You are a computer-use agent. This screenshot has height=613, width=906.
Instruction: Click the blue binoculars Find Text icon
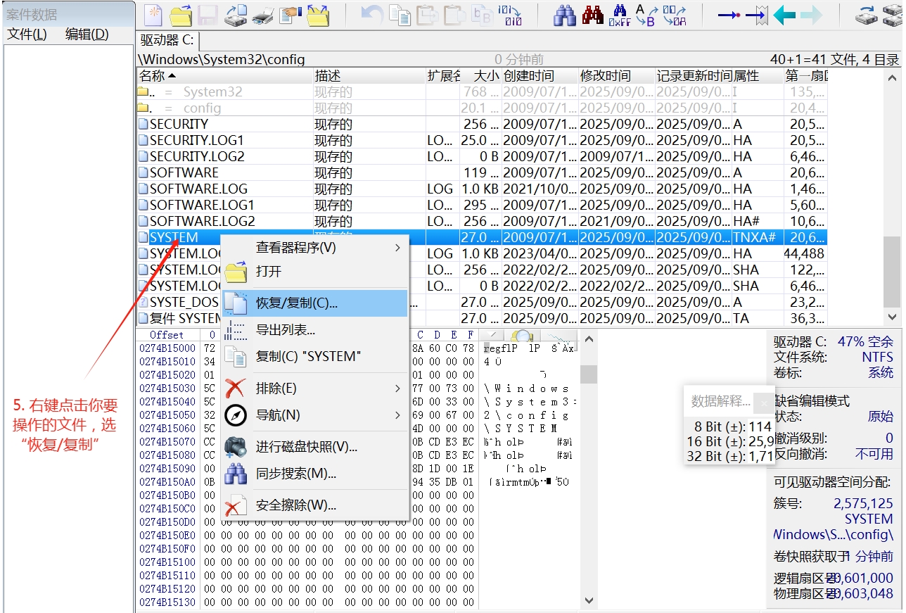564,15
